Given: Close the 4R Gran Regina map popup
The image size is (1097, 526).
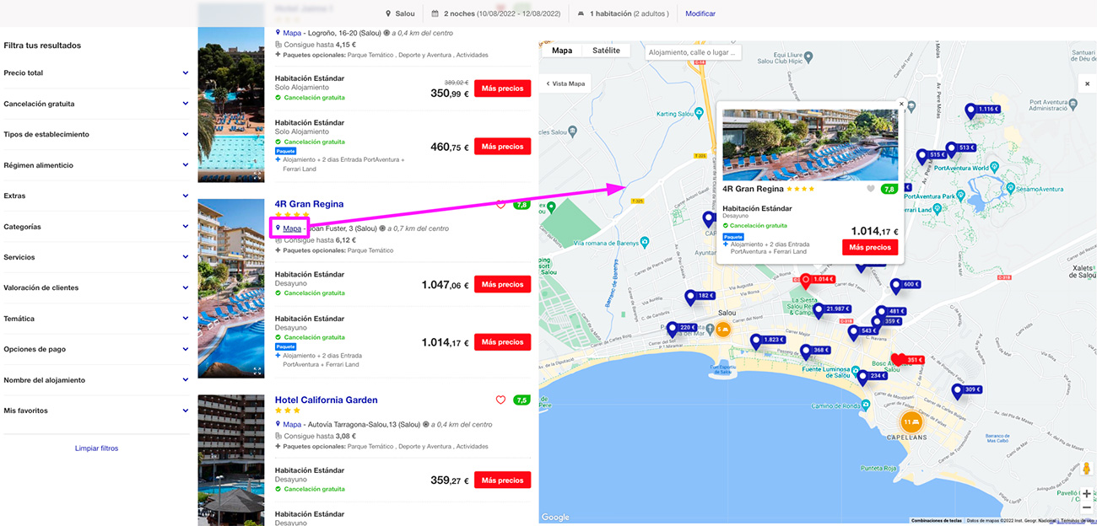Looking at the screenshot, I should 901,105.
